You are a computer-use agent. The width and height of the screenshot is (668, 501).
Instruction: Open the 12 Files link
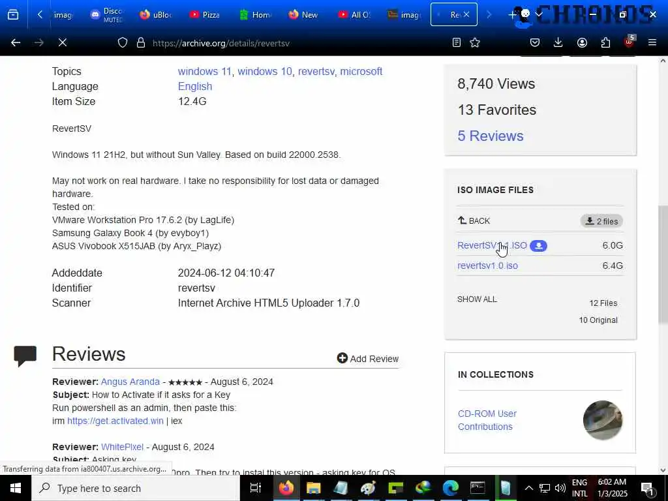point(603,303)
